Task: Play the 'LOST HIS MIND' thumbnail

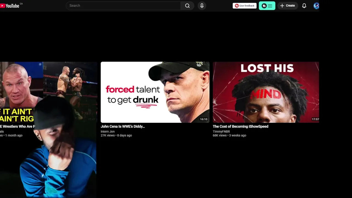Action: tap(266, 92)
